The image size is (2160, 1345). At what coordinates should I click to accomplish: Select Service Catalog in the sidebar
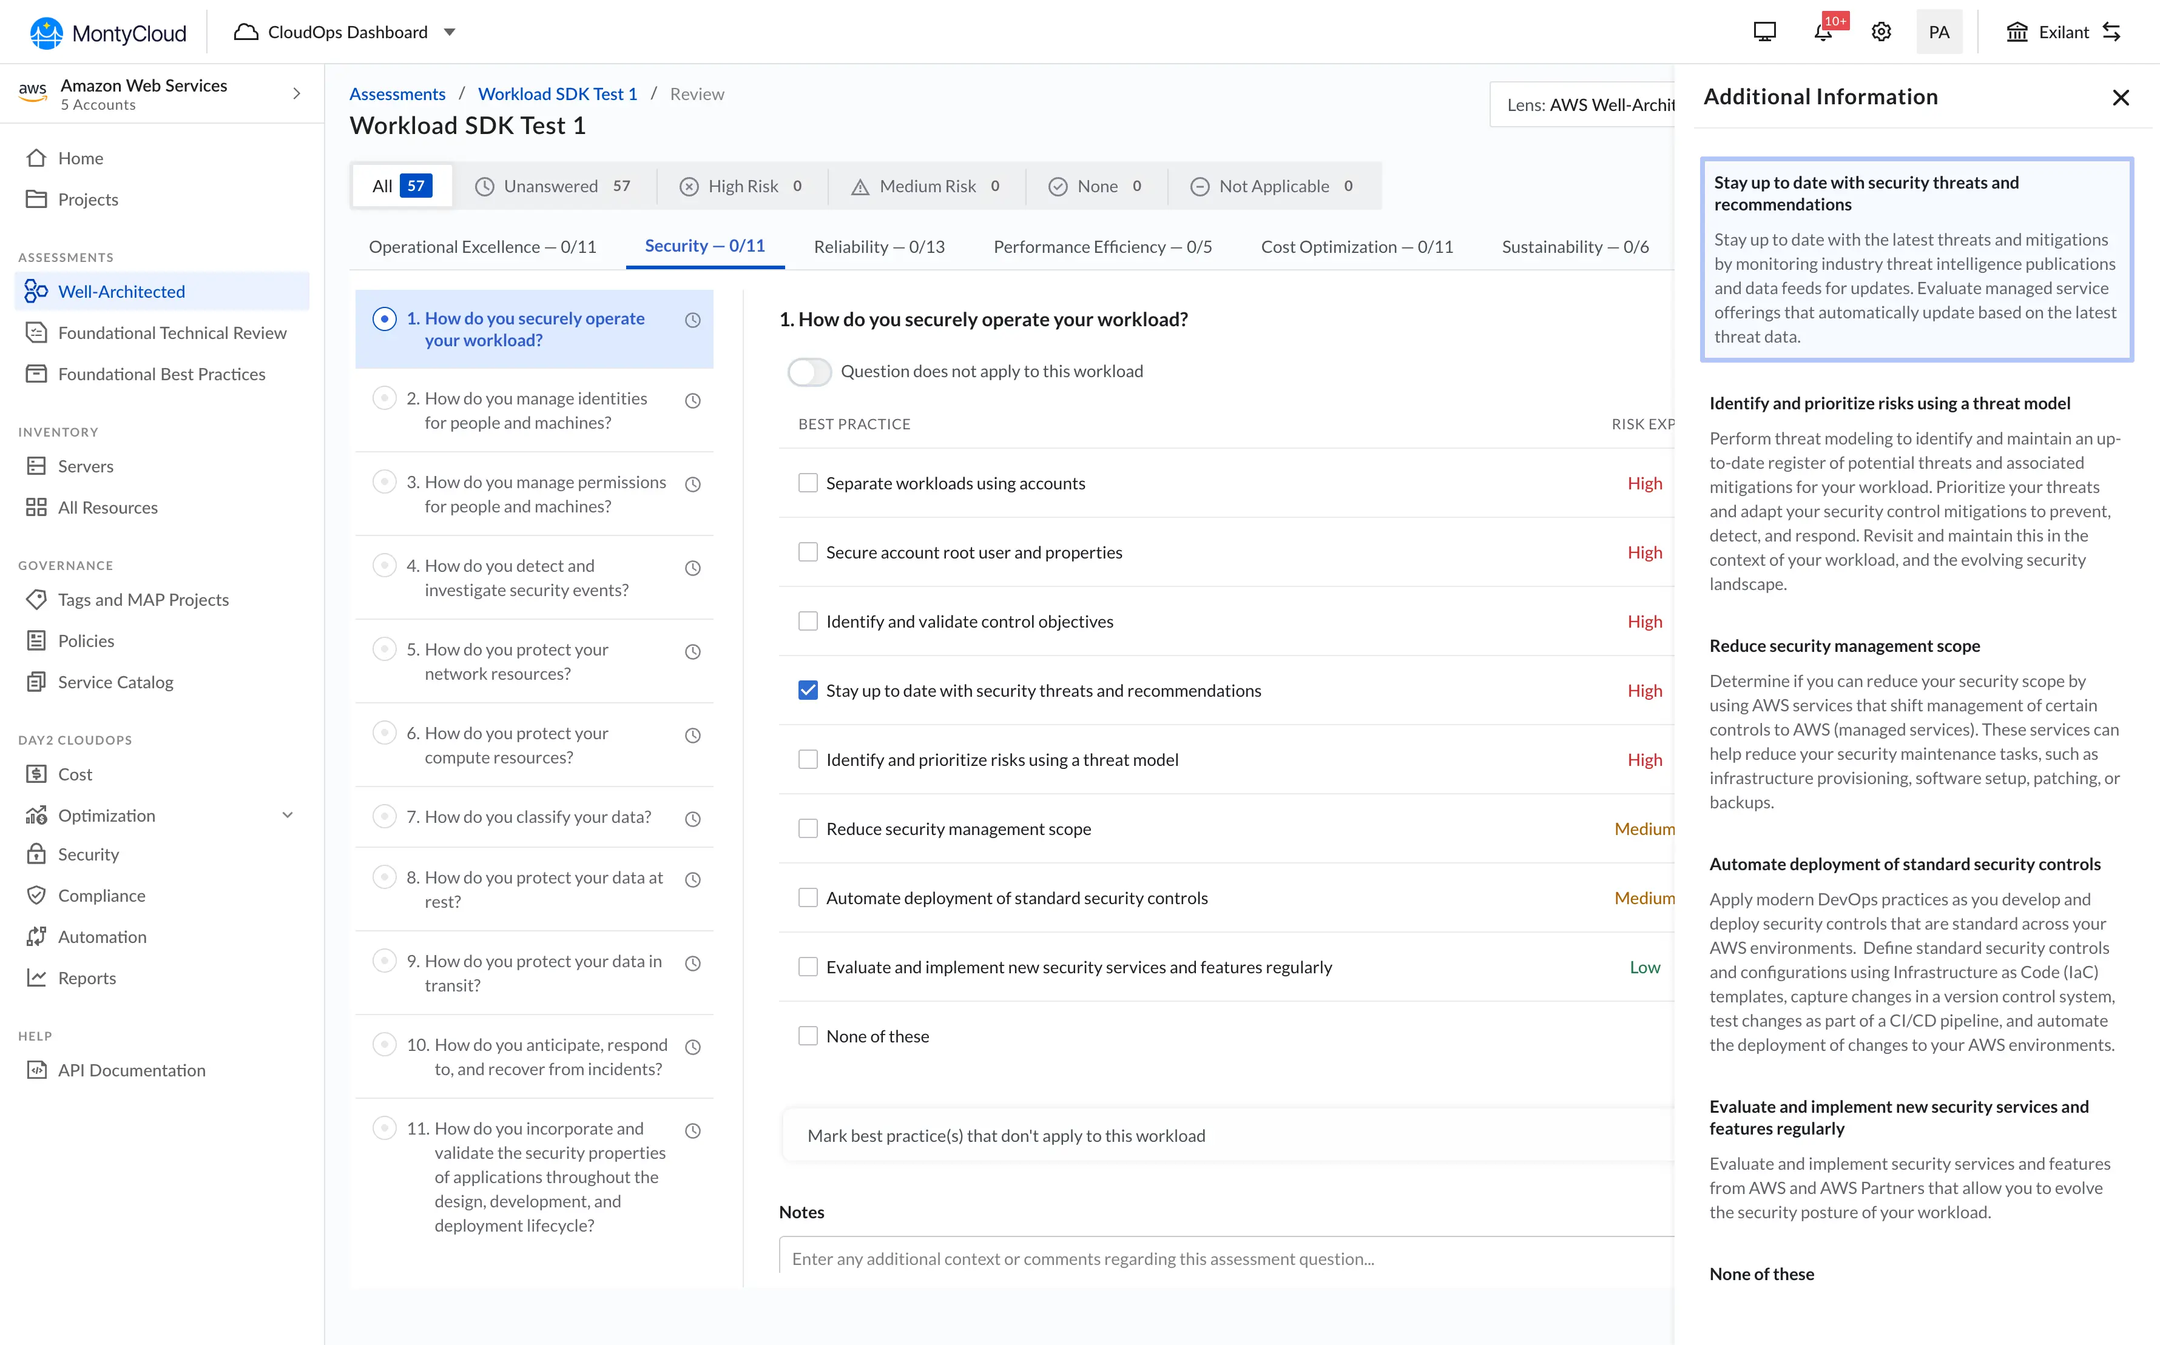click(x=116, y=682)
